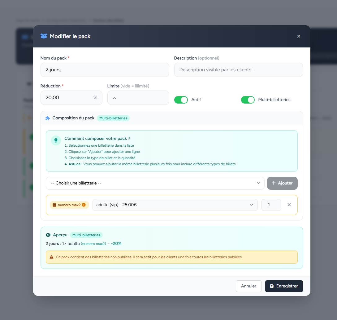Click Enregistrer to save the pack
337x320 pixels.
(284, 286)
